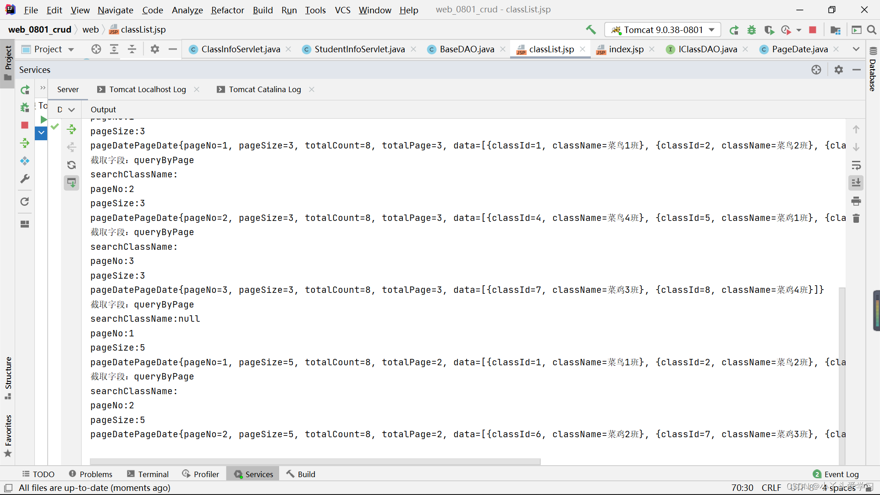Click the Profiler run icon in top toolbar

(786, 30)
